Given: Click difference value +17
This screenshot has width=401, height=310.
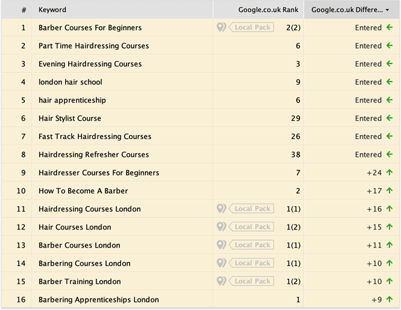Looking at the screenshot, I should coord(374,191).
